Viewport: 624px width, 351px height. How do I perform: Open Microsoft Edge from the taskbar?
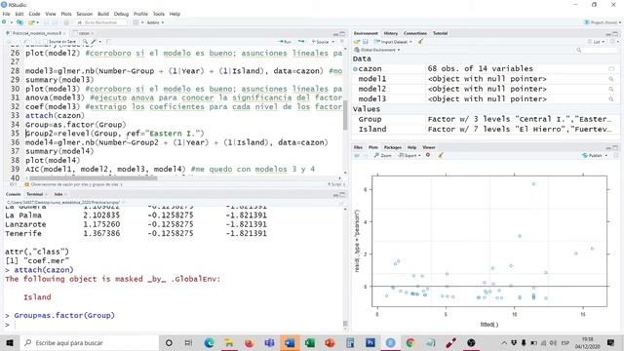[x=209, y=342]
